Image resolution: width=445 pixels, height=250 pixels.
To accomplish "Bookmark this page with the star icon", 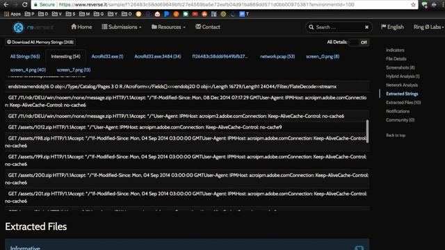I will [x=413, y=5].
